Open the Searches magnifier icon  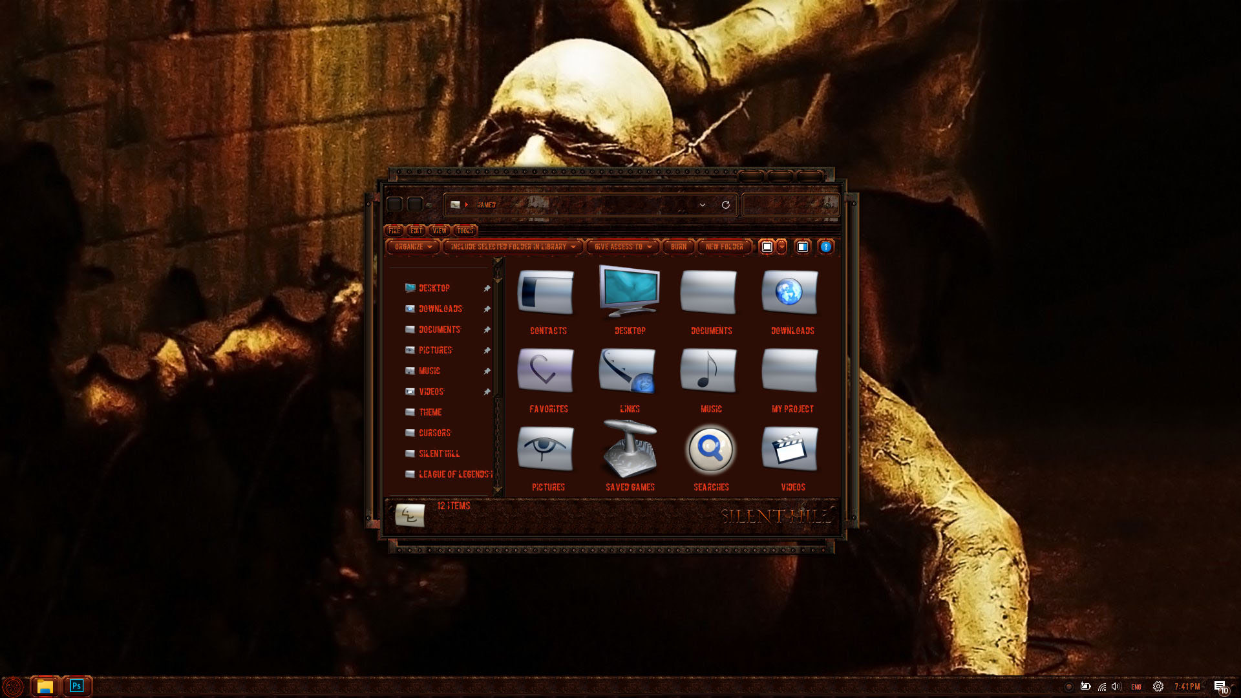pos(710,450)
